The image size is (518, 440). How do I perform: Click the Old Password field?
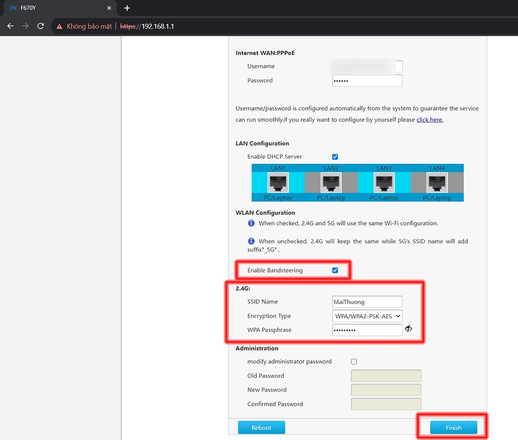[x=386, y=376]
